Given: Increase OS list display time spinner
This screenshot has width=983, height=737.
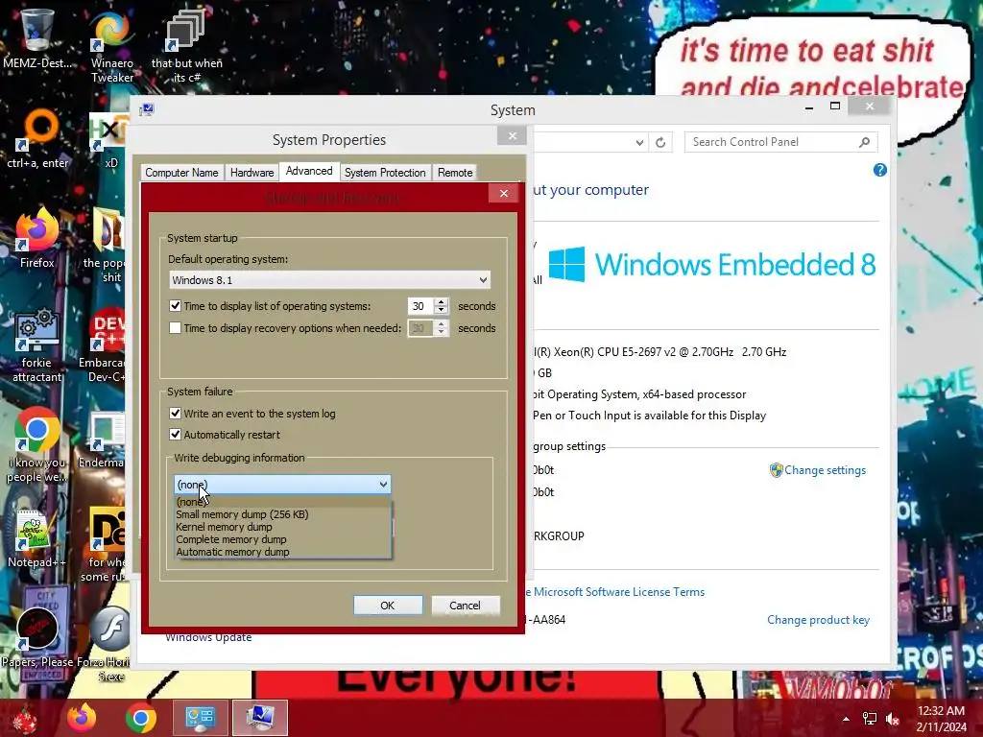Looking at the screenshot, I should click(442, 301).
